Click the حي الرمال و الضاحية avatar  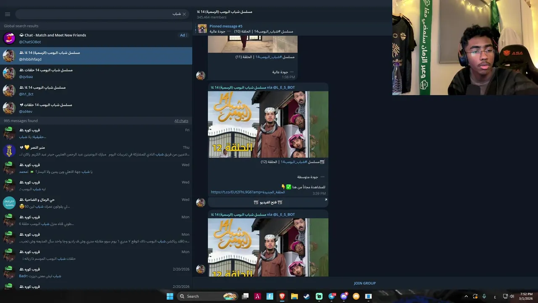coord(9,203)
